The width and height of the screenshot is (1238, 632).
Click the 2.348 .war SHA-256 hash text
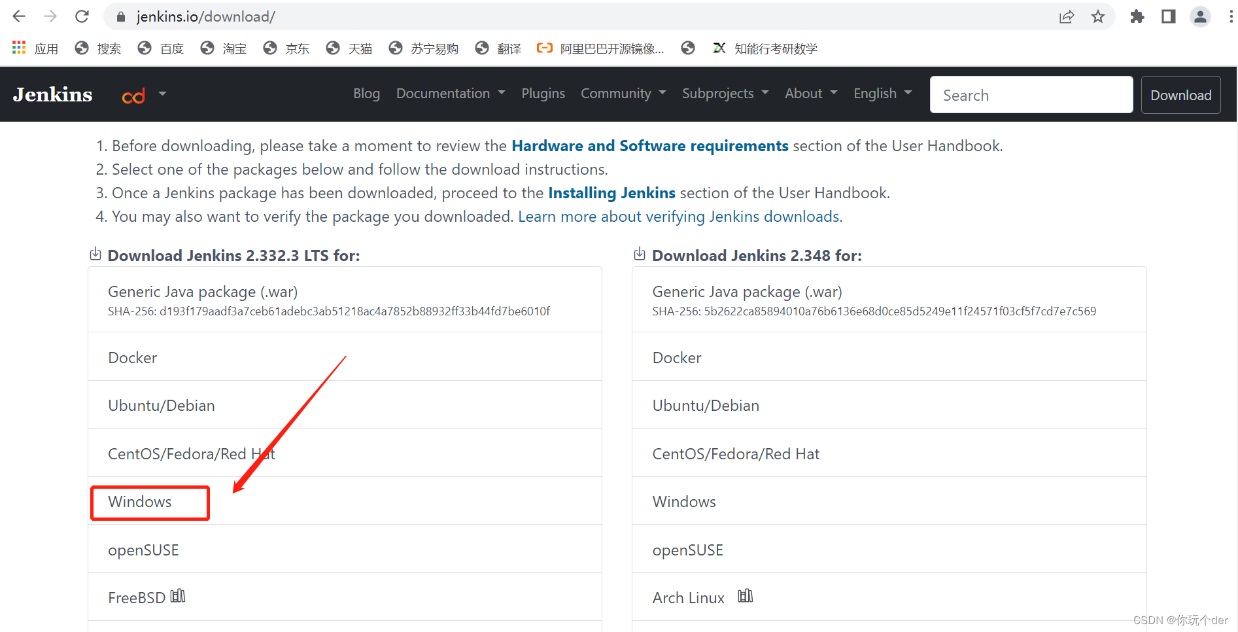pyautogui.click(x=874, y=311)
